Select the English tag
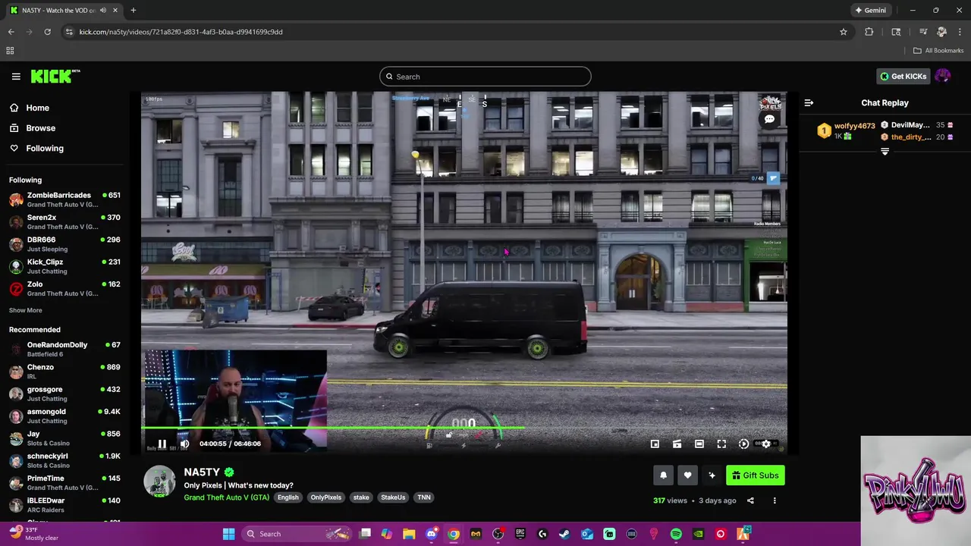This screenshot has width=971, height=546. (x=288, y=497)
